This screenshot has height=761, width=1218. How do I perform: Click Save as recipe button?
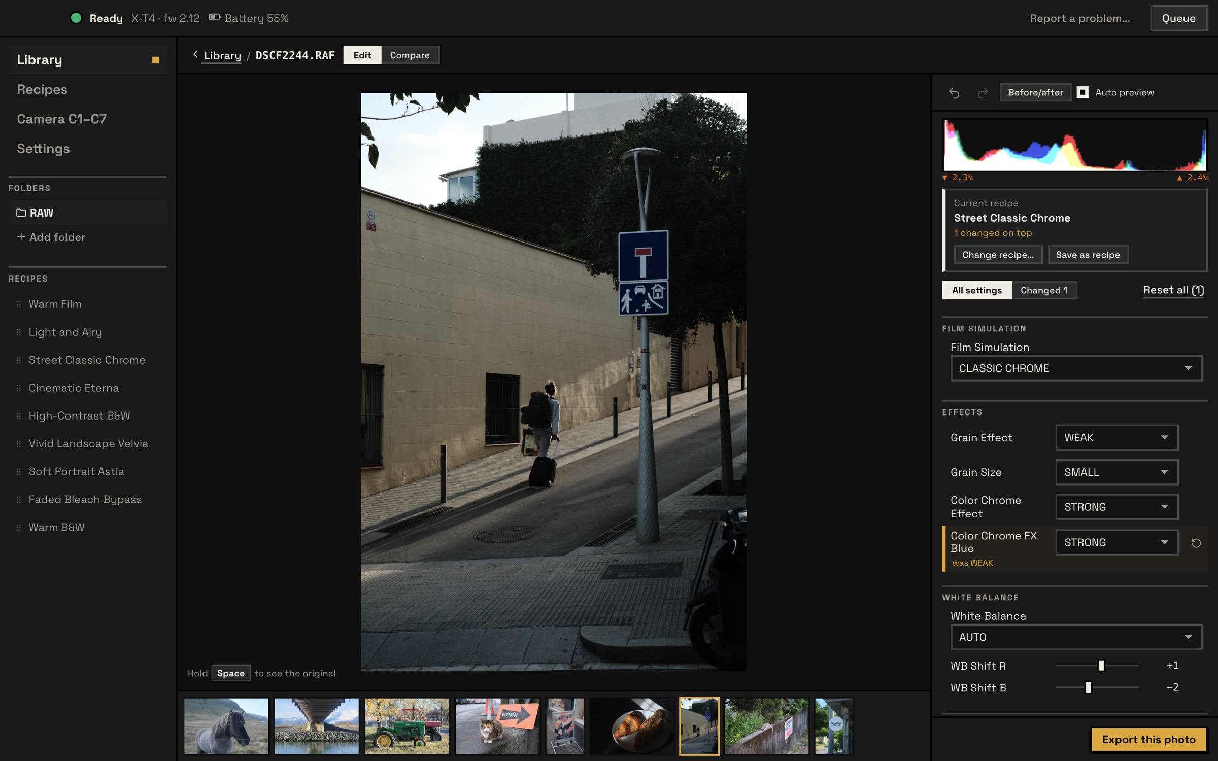1088,255
